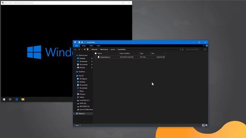Viewport: 246px width, 138px height.
Task: Open Downloads under Quick access
Action: 83,61
